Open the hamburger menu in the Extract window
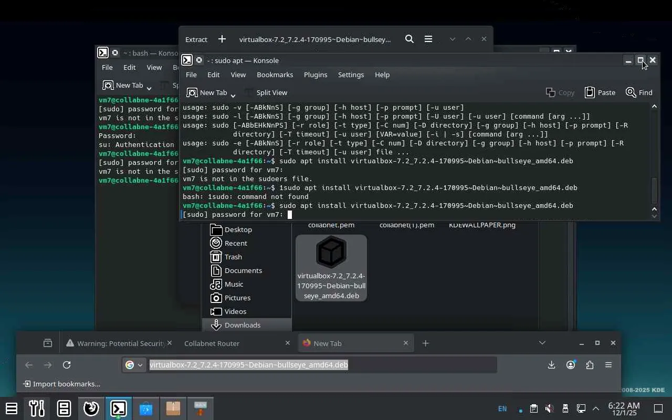Image resolution: width=672 pixels, height=420 pixels. [428, 39]
